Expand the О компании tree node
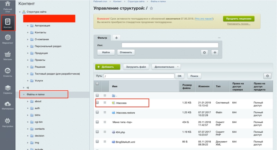 [x=27, y=39]
